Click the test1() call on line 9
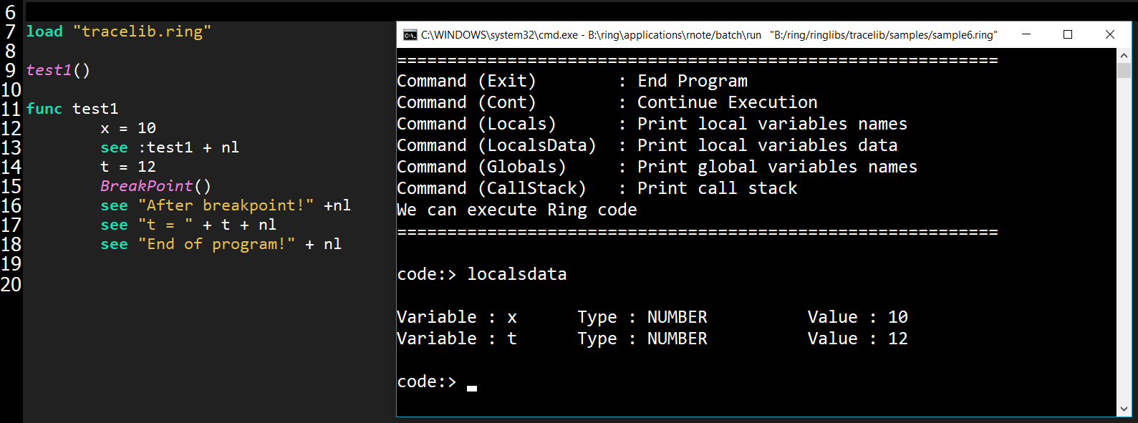Viewport: 1138px width, 423px height. 58,70
